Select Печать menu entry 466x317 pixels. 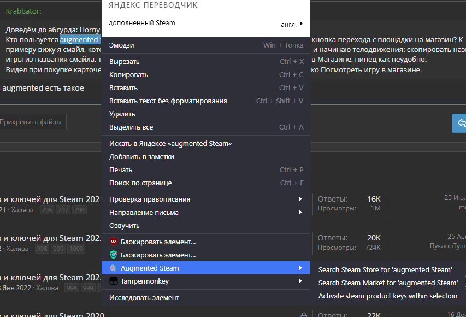point(206,169)
